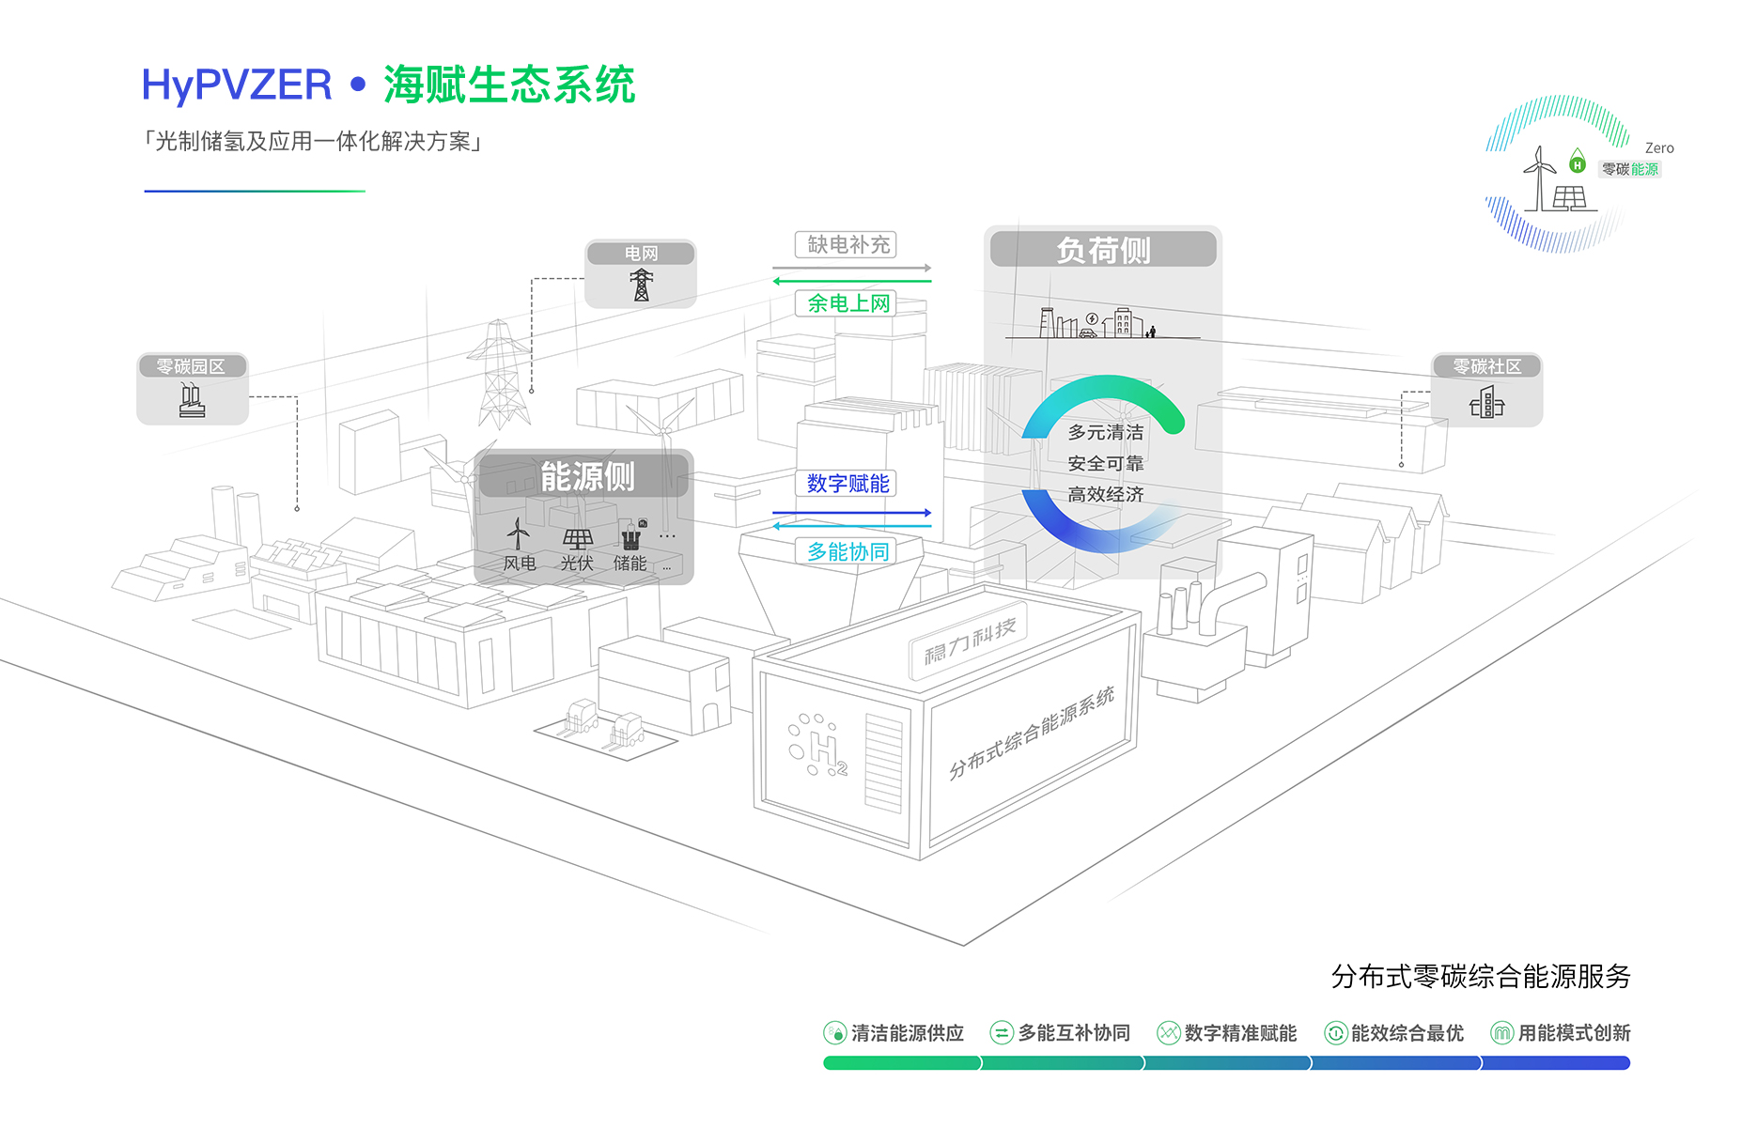Click the Zero 零碳能源 circular logo

(1560, 174)
